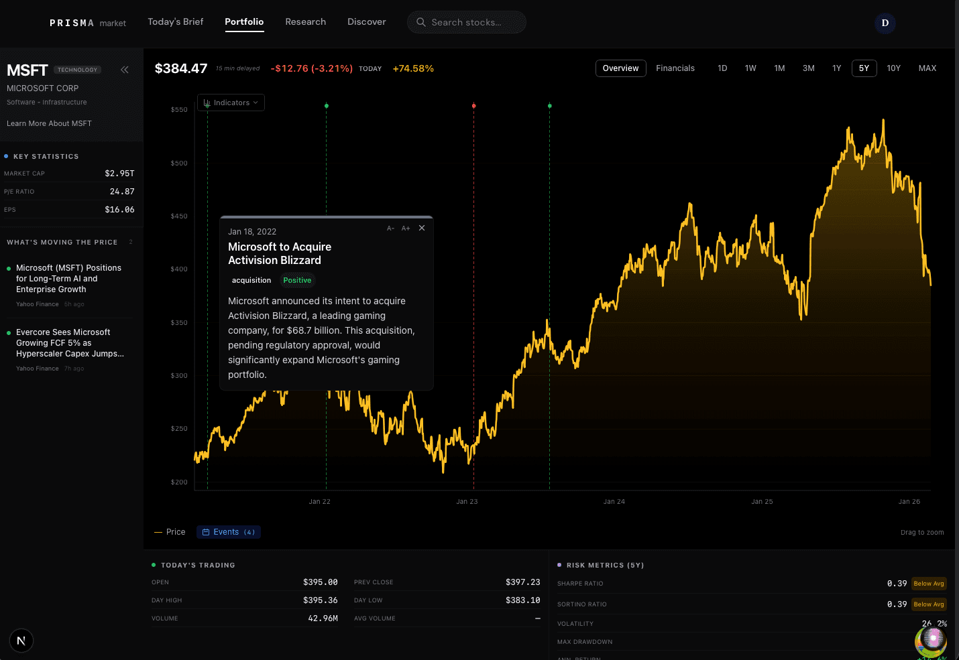Screen dimensions: 959x660
Task: Open the Indicators dropdown
Action: (231, 103)
